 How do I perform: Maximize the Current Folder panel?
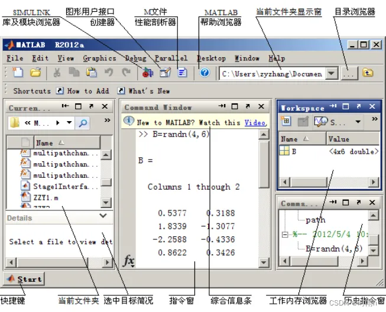pos(78,106)
